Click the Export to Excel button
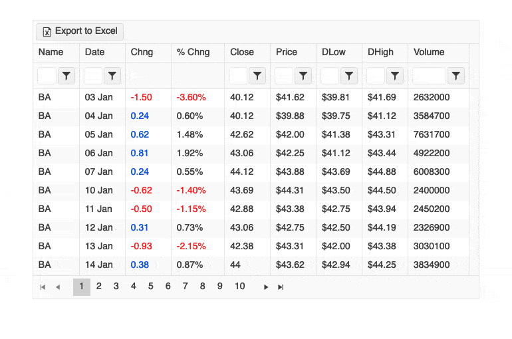512x339 pixels. (x=79, y=31)
